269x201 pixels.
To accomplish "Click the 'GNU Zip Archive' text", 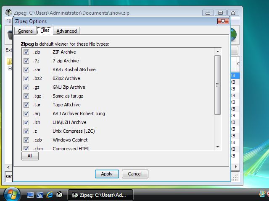I will tap(69, 87).
